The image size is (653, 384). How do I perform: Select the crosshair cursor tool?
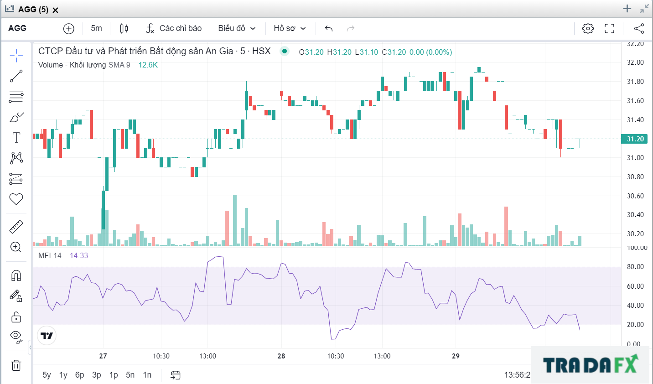pyautogui.click(x=16, y=56)
